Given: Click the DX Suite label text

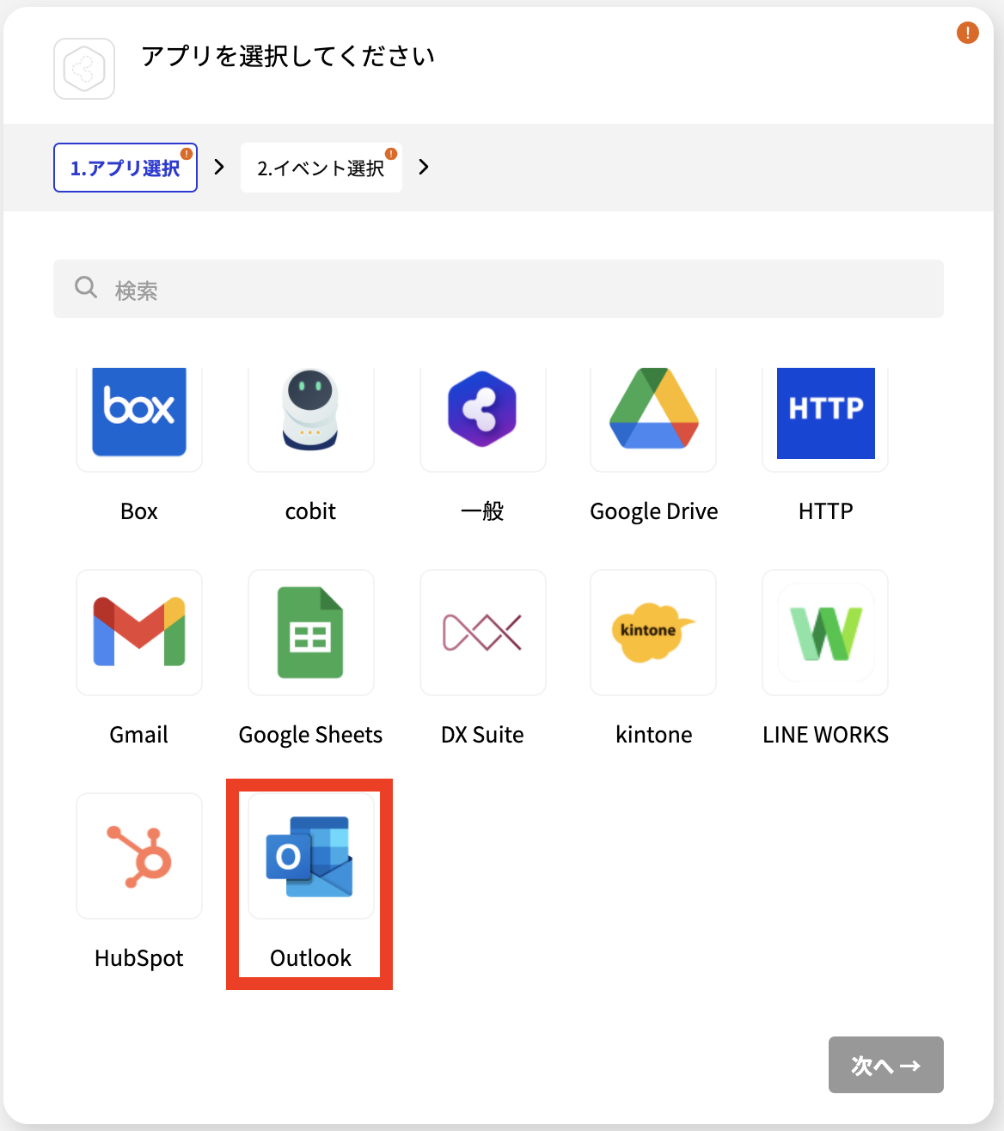Looking at the screenshot, I should coord(483,735).
